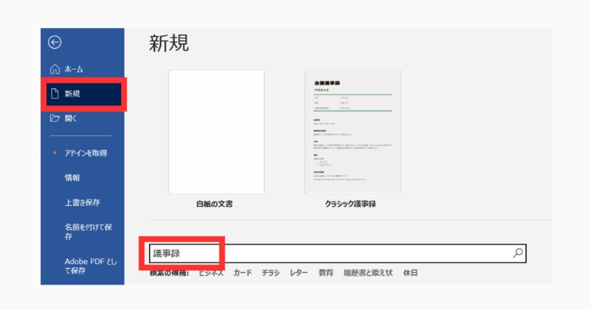
Task: Click 上書き保存 in the sidebar
Action: (82, 202)
